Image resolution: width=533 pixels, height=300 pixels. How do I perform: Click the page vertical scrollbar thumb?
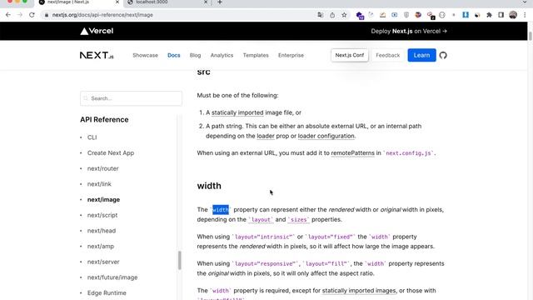tap(530, 36)
